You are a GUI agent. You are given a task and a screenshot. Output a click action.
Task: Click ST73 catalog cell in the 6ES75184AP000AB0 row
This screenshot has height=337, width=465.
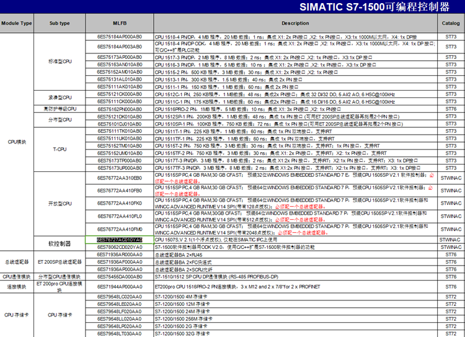(451, 37)
